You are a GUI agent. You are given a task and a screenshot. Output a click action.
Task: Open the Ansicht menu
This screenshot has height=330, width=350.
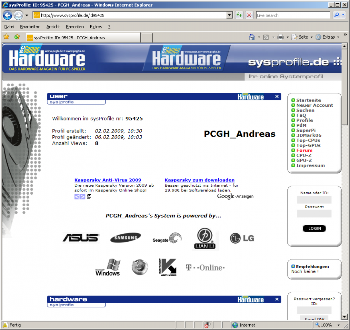[x=53, y=27]
